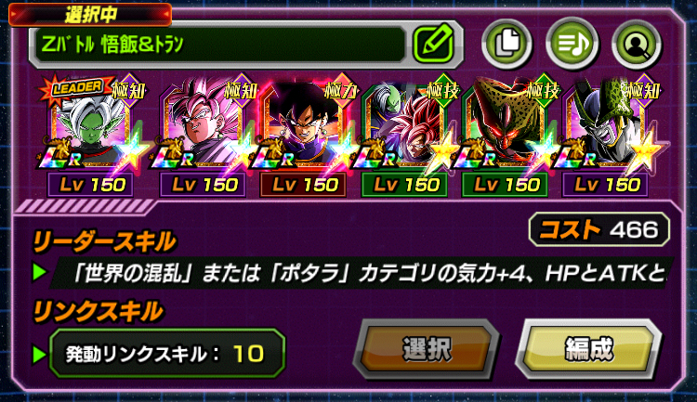
Task: Click the team name field Zバトル 悟飯&トラン
Action: coord(217,45)
